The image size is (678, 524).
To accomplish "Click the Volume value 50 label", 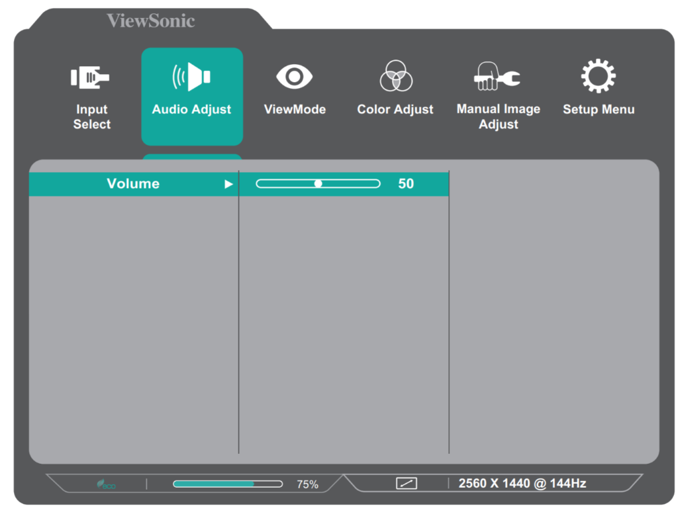I will [x=406, y=184].
